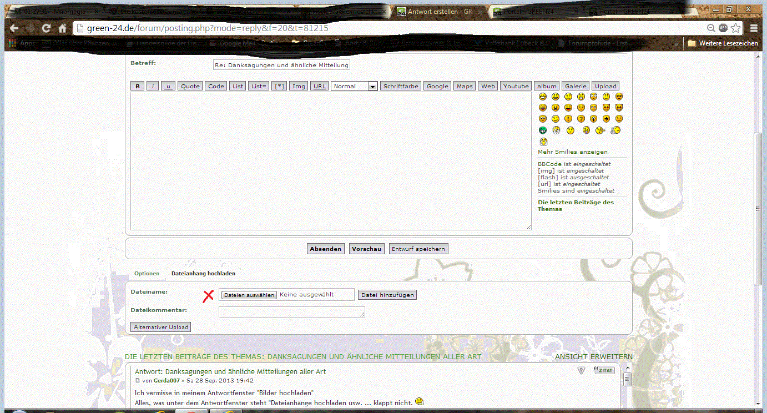Insert the question mark smiley

(581, 119)
